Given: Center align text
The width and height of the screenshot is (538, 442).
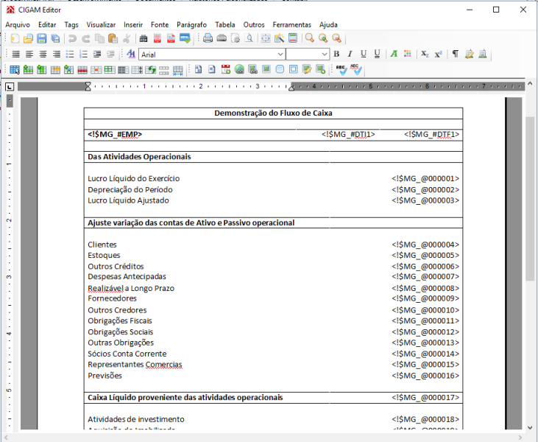Looking at the screenshot, I should (43, 55).
